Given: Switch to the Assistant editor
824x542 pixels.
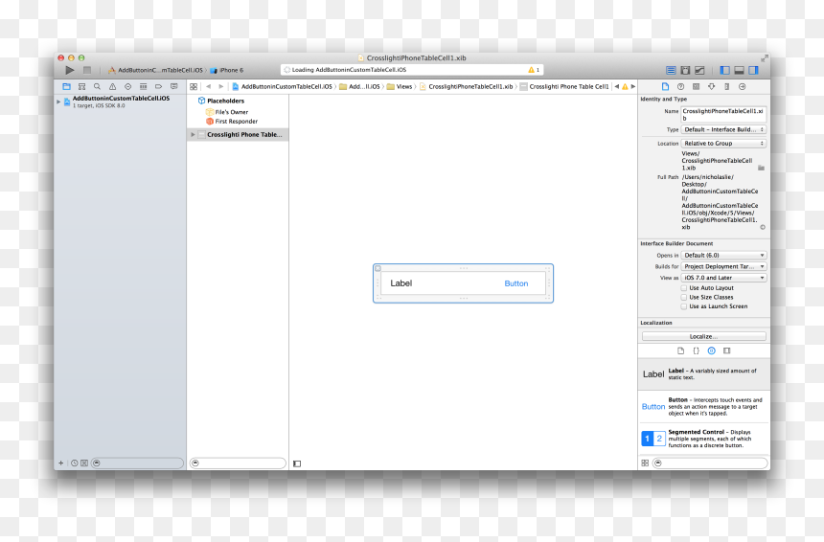Looking at the screenshot, I should click(685, 70).
